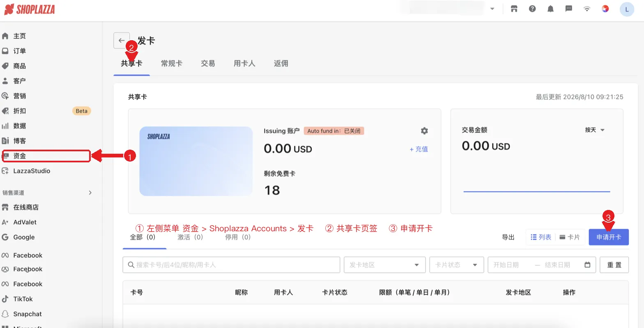Click the card search input field

(x=231, y=265)
